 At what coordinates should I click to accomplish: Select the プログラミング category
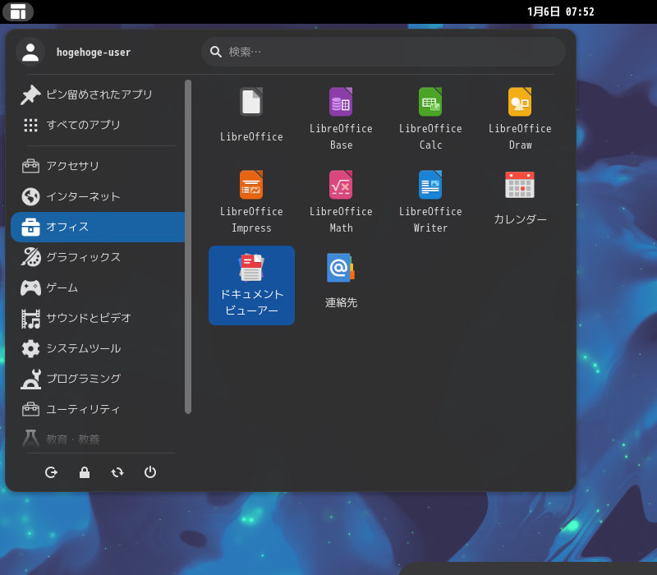click(x=98, y=379)
